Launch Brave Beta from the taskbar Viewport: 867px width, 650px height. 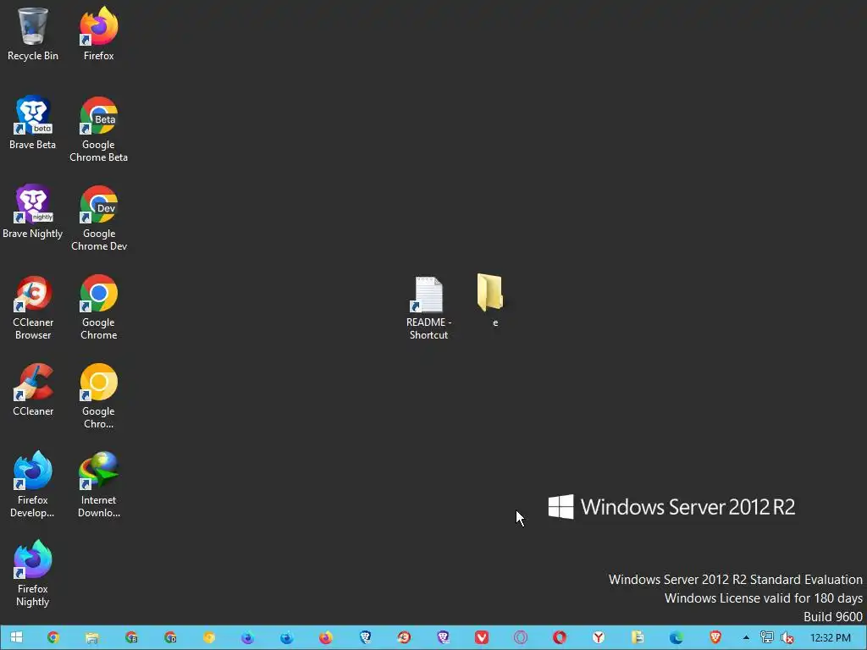point(365,637)
